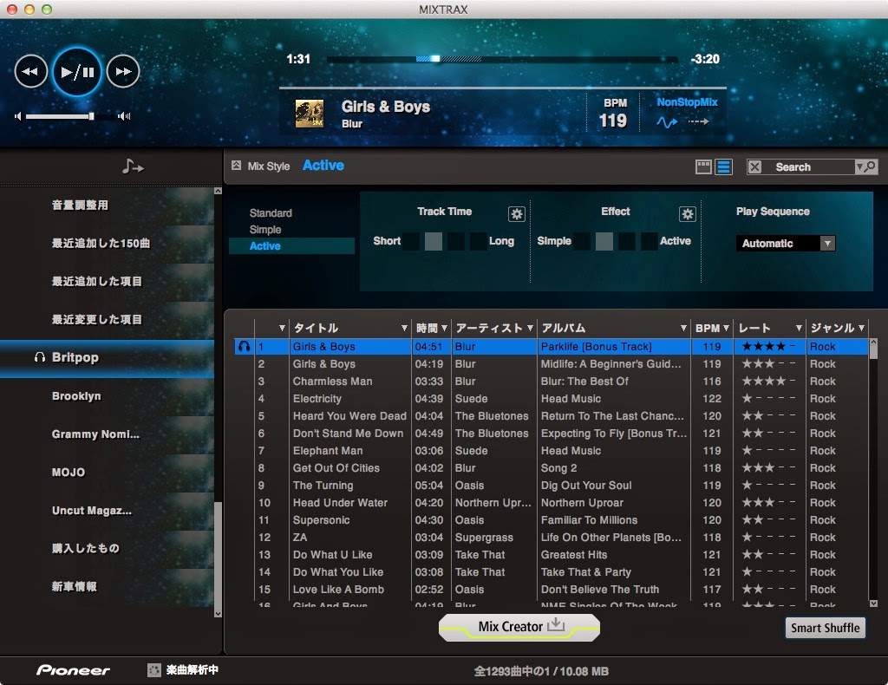This screenshot has width=888, height=685.
Task: Open the search magnifier dropdown
Action: (x=866, y=167)
